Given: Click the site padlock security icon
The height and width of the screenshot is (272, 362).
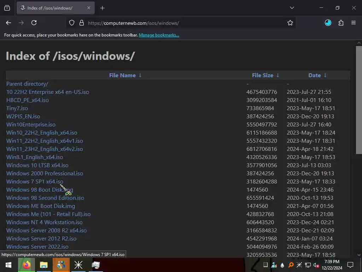Looking at the screenshot, I should pos(82,23).
